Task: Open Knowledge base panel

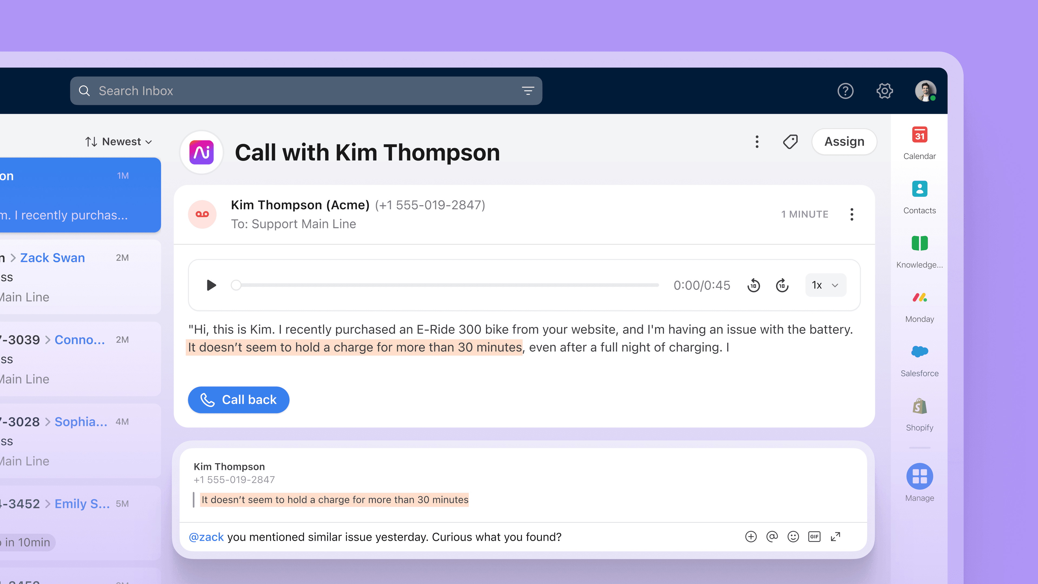Action: click(920, 251)
